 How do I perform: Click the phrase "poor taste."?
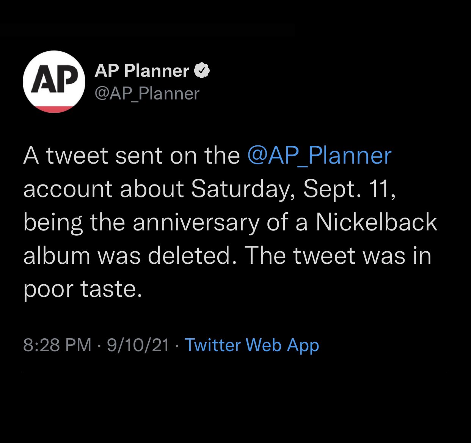coord(83,289)
